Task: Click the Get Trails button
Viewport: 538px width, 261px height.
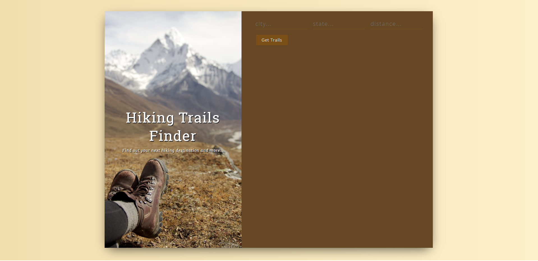Action: tap(272, 40)
